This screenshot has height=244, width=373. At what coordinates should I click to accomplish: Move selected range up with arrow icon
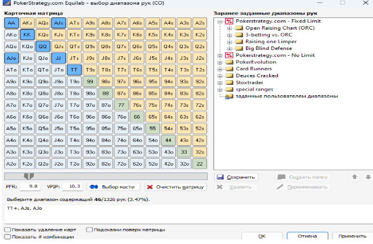tap(354, 177)
